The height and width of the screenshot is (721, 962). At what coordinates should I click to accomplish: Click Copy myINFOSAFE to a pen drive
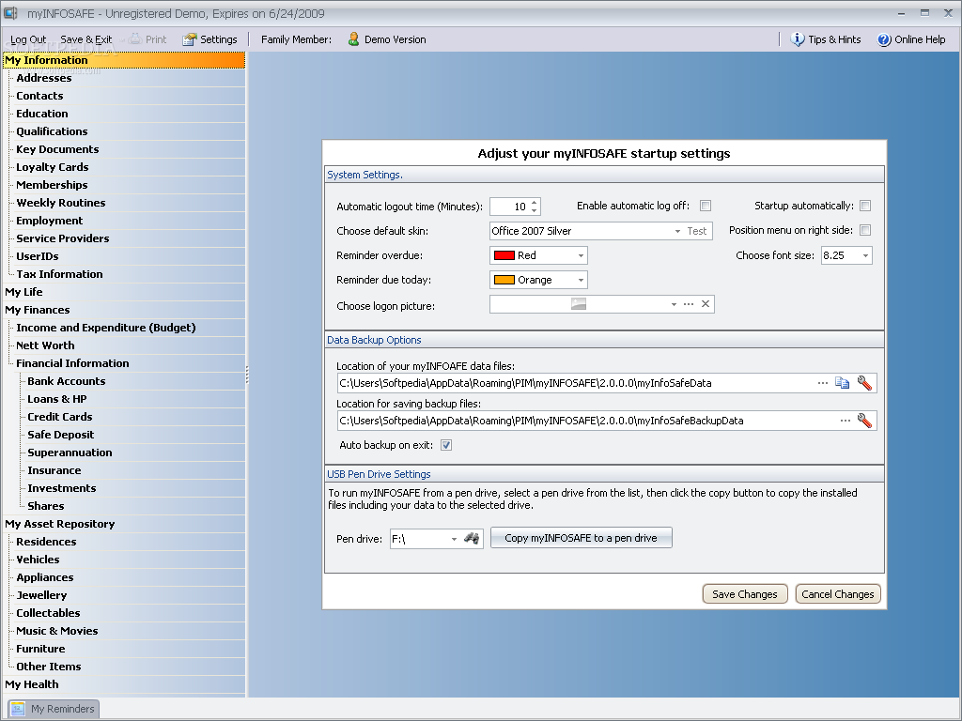581,538
